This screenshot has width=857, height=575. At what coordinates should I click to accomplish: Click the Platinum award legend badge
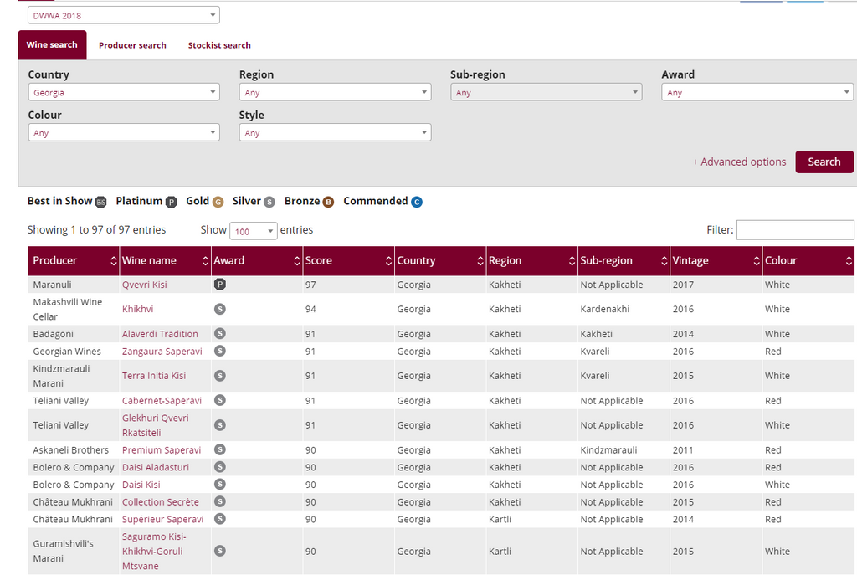171,202
